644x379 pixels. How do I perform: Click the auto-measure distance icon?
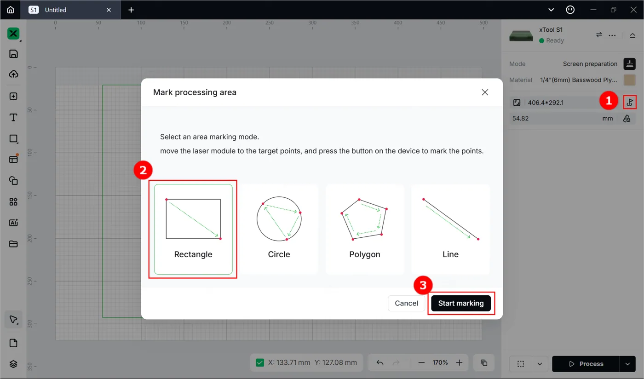(x=627, y=118)
